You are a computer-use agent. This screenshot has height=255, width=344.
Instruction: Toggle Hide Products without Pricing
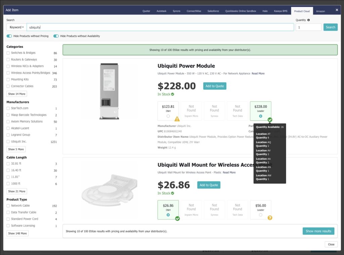(9, 36)
